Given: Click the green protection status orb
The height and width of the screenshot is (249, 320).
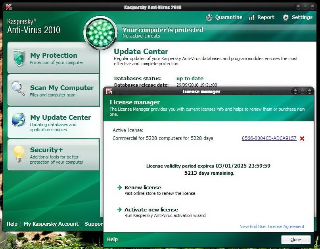Looking at the screenshot, I should click(x=100, y=32).
